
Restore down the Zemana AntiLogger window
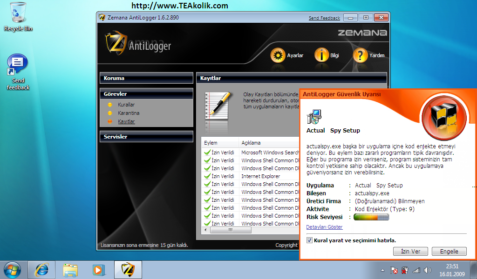(x=366, y=18)
